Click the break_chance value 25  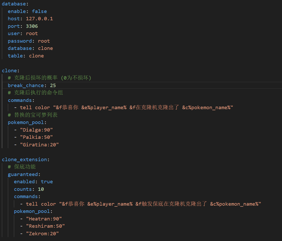53,86
